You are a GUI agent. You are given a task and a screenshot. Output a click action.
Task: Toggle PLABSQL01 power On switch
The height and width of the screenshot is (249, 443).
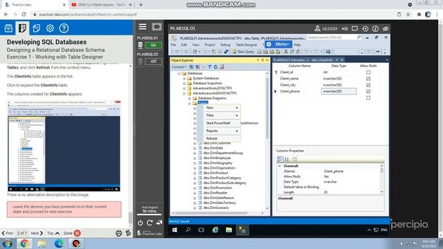tap(153, 45)
